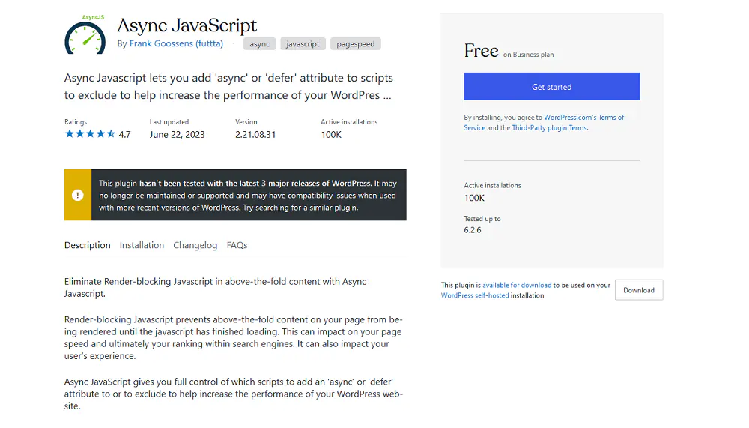The height and width of the screenshot is (428, 749).
Task: Click the 4.7 rating value
Action: click(124, 135)
